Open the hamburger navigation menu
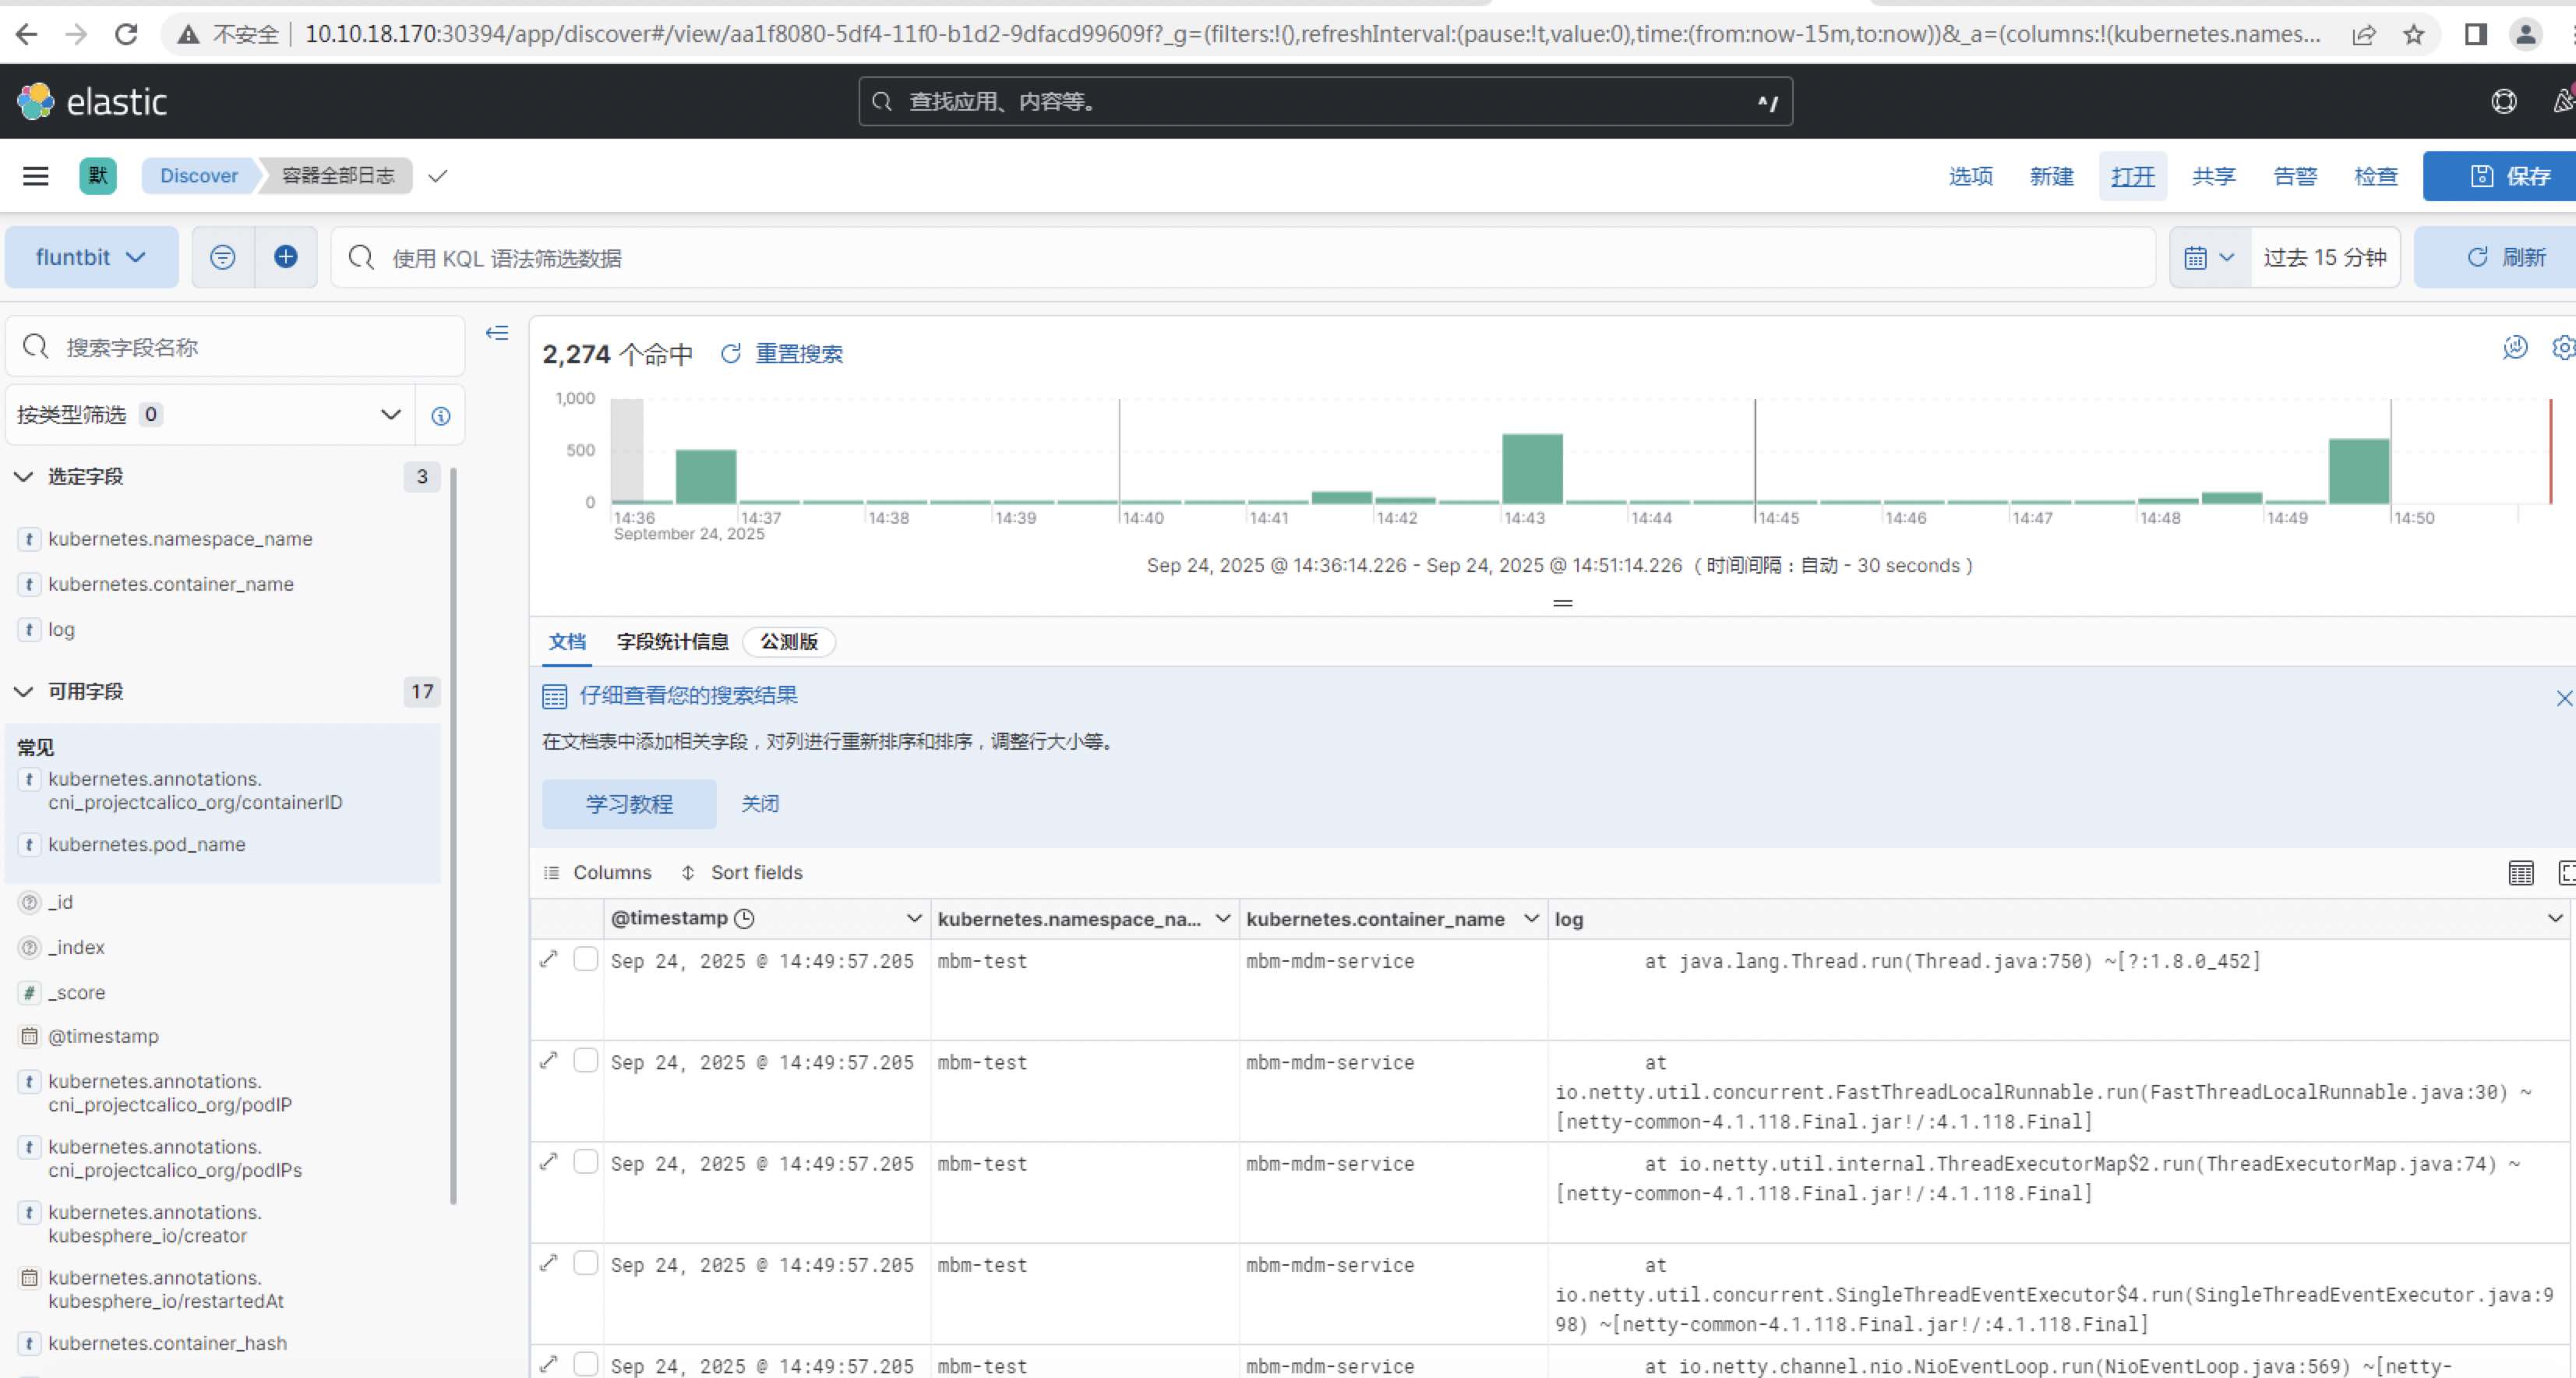2576x1378 pixels. point(36,176)
